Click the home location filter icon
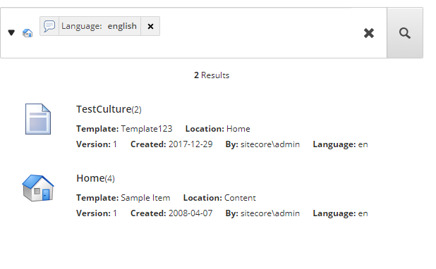Image resolution: width=436 pixels, height=269 pixels. (x=28, y=33)
